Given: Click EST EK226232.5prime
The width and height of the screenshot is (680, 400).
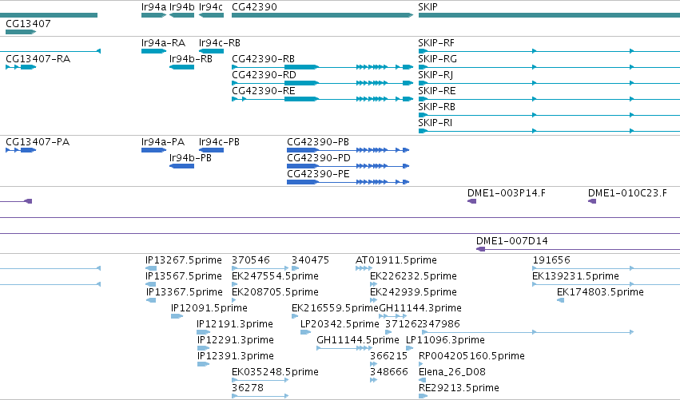Looking at the screenshot, I should 373,285.
